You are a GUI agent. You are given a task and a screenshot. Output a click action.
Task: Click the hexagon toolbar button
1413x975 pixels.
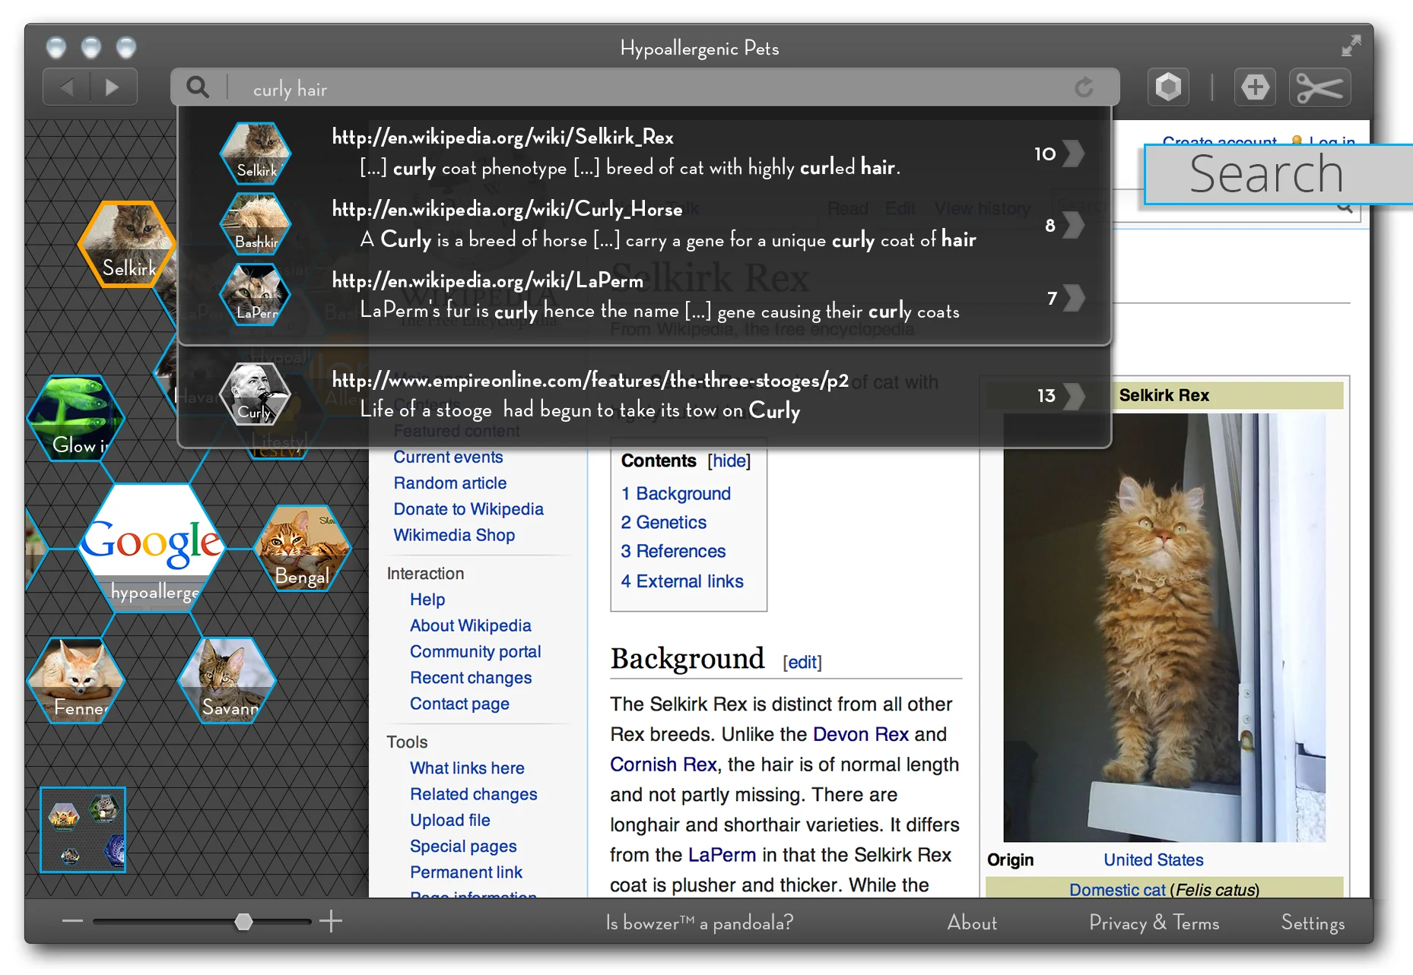tap(1168, 87)
